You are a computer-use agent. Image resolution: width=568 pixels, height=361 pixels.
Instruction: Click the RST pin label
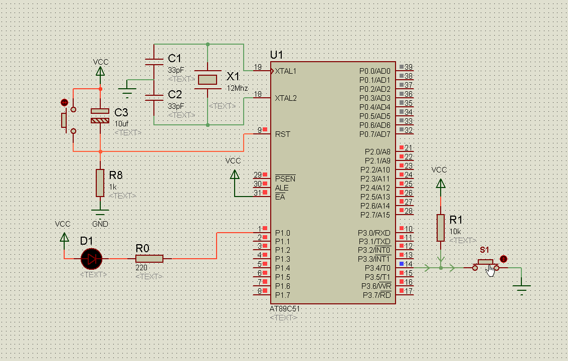point(283,134)
